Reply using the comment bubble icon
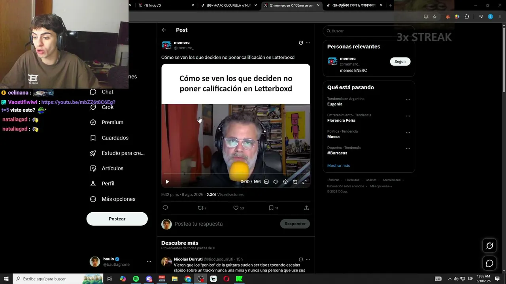Screen dimensions: 506x284 tap(165, 208)
